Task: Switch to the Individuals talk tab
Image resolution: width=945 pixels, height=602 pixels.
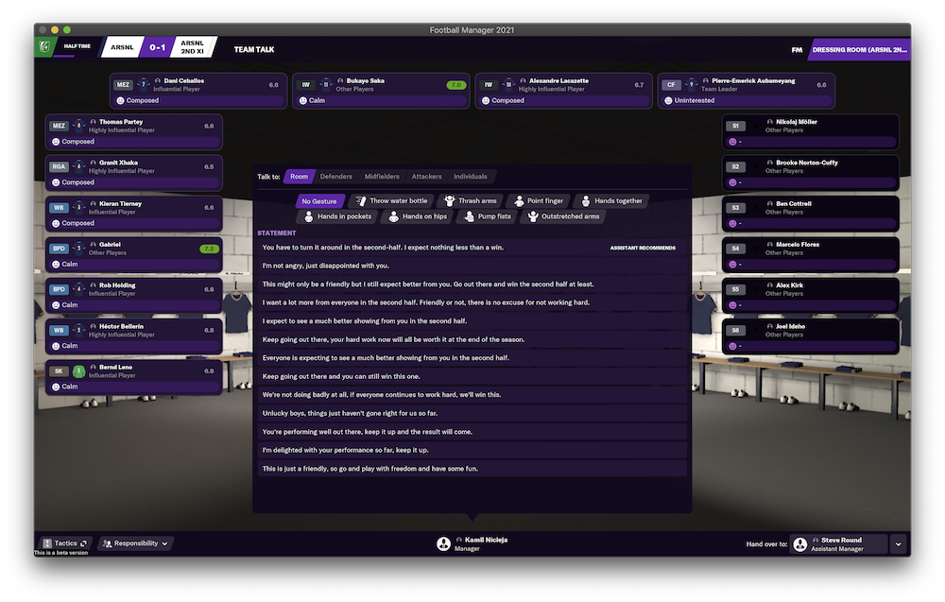Action: pos(470,177)
